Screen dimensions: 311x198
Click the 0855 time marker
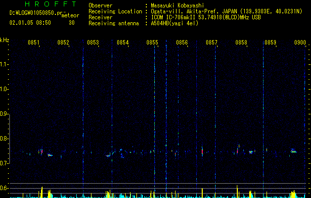pyautogui.click(x=152, y=43)
